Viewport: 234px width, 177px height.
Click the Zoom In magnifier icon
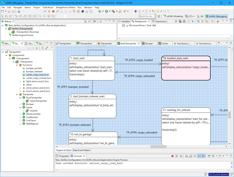(x=40, y=16)
